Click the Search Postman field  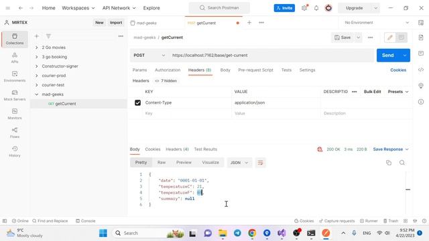pos(219,8)
